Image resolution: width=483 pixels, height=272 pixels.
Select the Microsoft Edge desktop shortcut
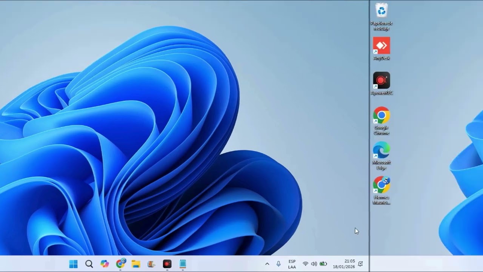click(381, 156)
